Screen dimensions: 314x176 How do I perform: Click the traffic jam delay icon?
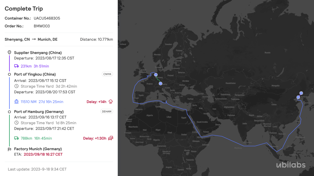point(111,138)
